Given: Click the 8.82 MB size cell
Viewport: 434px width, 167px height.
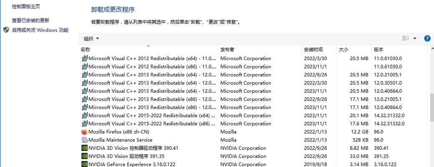Looking at the screenshot, I should click(x=359, y=148).
